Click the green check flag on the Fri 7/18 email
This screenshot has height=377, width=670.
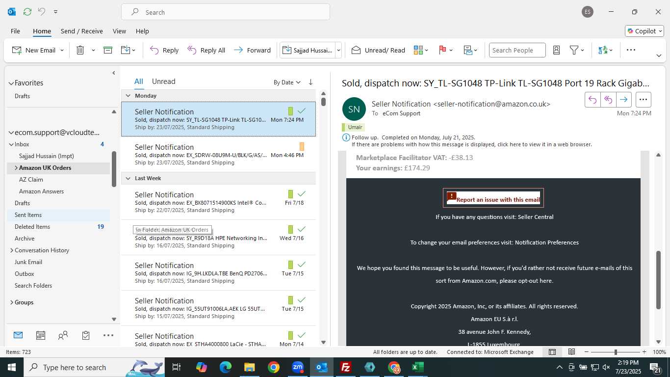click(x=302, y=194)
